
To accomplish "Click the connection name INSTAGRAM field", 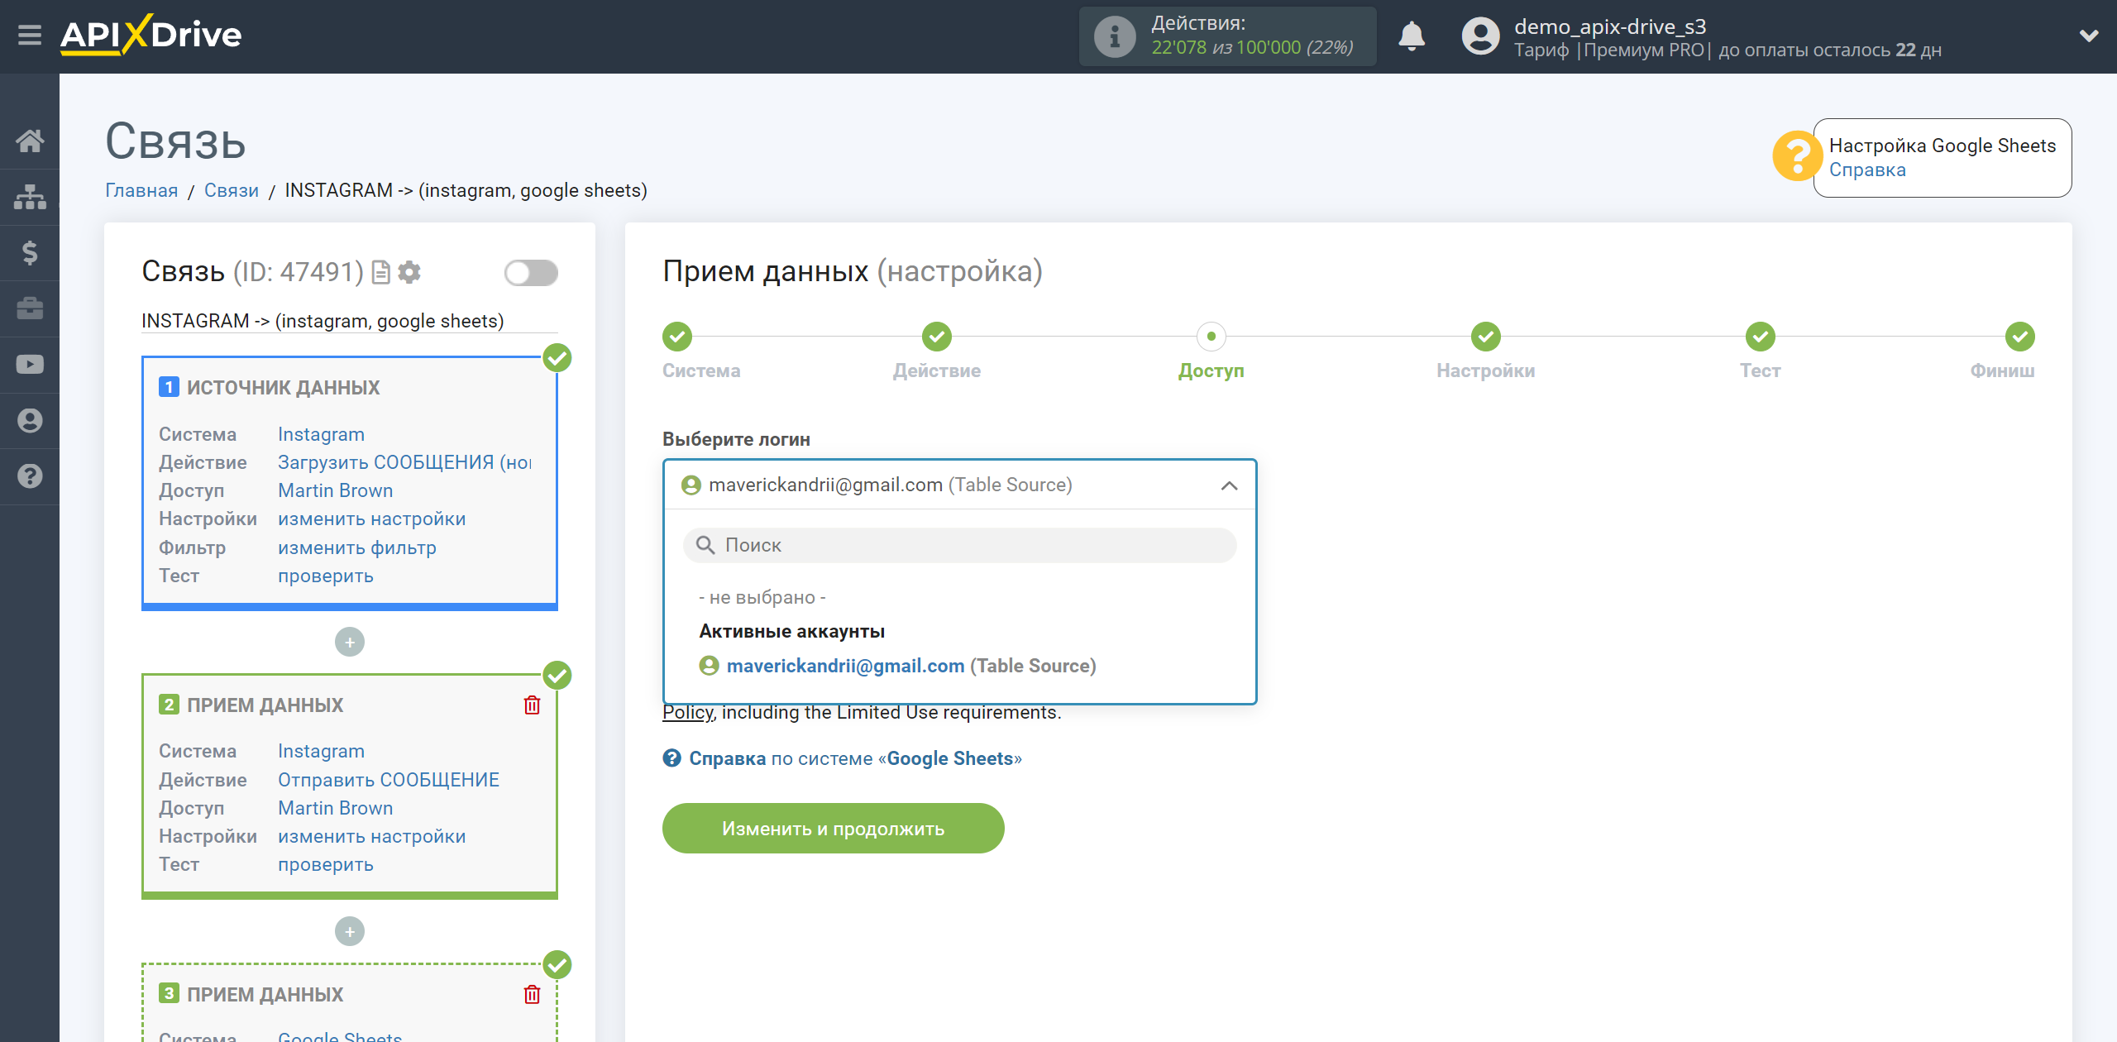I will (349, 321).
